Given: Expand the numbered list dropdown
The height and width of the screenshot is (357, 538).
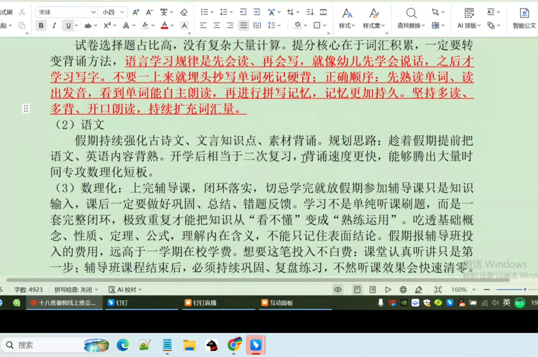Looking at the screenshot, I should (231, 12).
